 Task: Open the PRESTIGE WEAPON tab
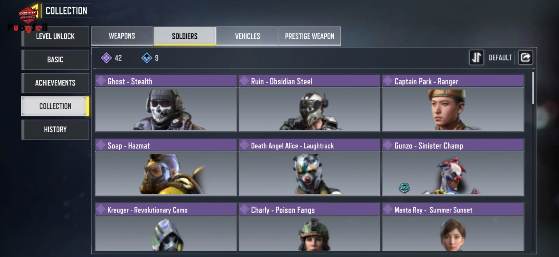(309, 36)
